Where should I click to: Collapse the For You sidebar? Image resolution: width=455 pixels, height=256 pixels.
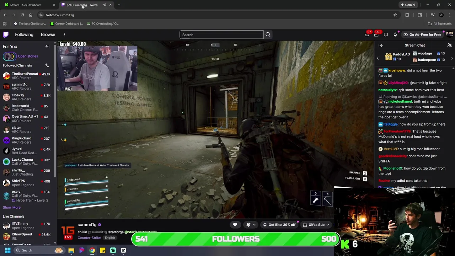coord(47,46)
